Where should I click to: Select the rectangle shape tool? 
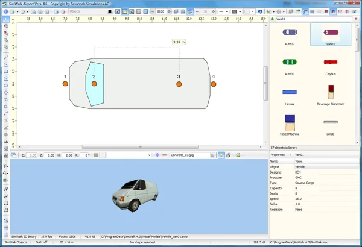tap(6, 72)
